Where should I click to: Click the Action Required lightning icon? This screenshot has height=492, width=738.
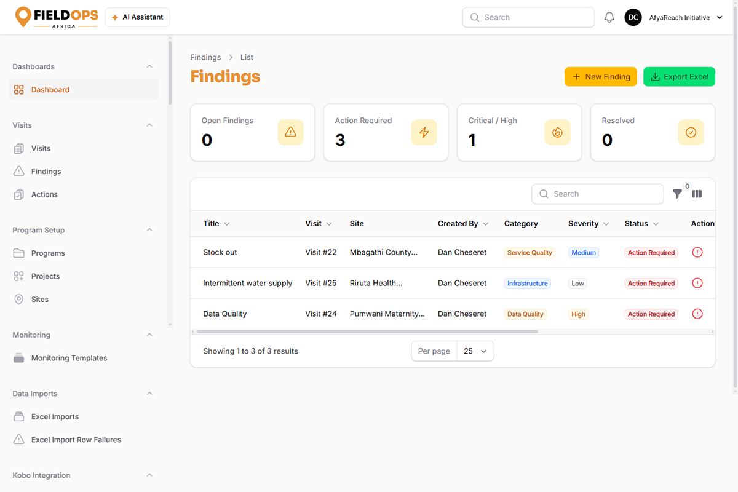424,132
